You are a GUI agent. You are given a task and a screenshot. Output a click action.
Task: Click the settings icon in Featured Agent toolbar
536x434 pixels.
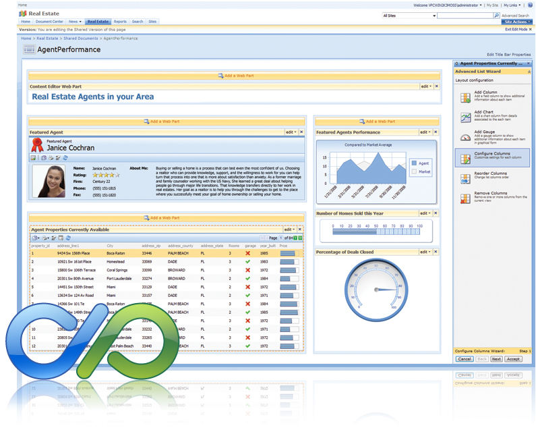pos(58,158)
